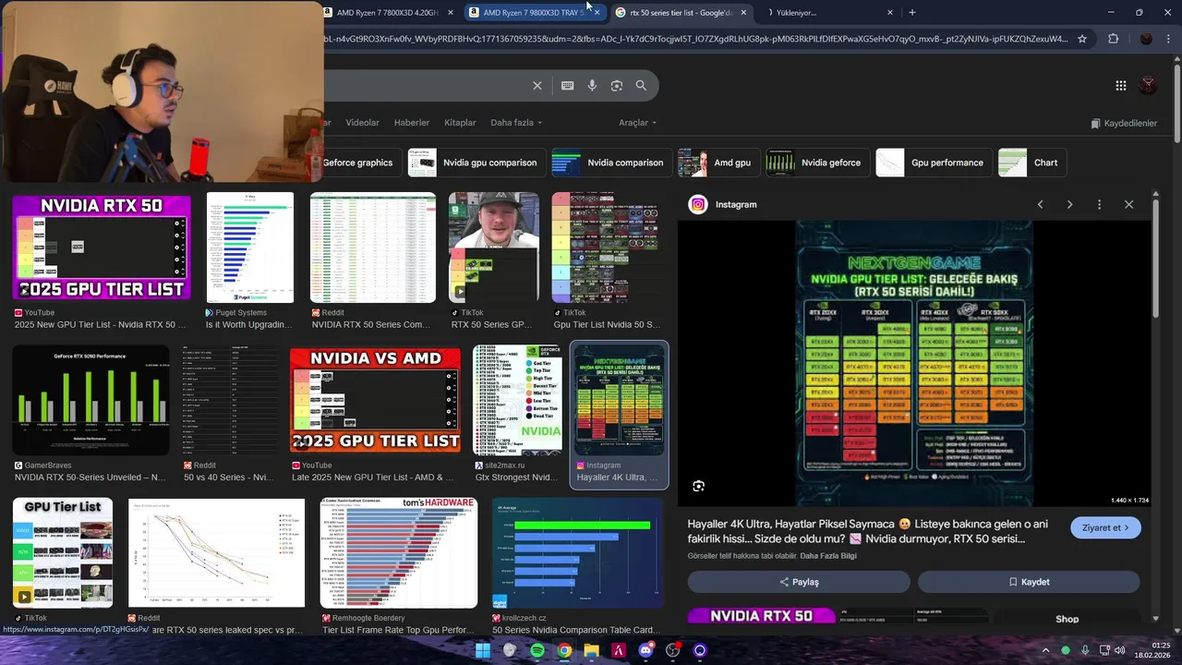Start voice search with the microphone
This screenshot has width=1182, height=665.
tap(592, 85)
